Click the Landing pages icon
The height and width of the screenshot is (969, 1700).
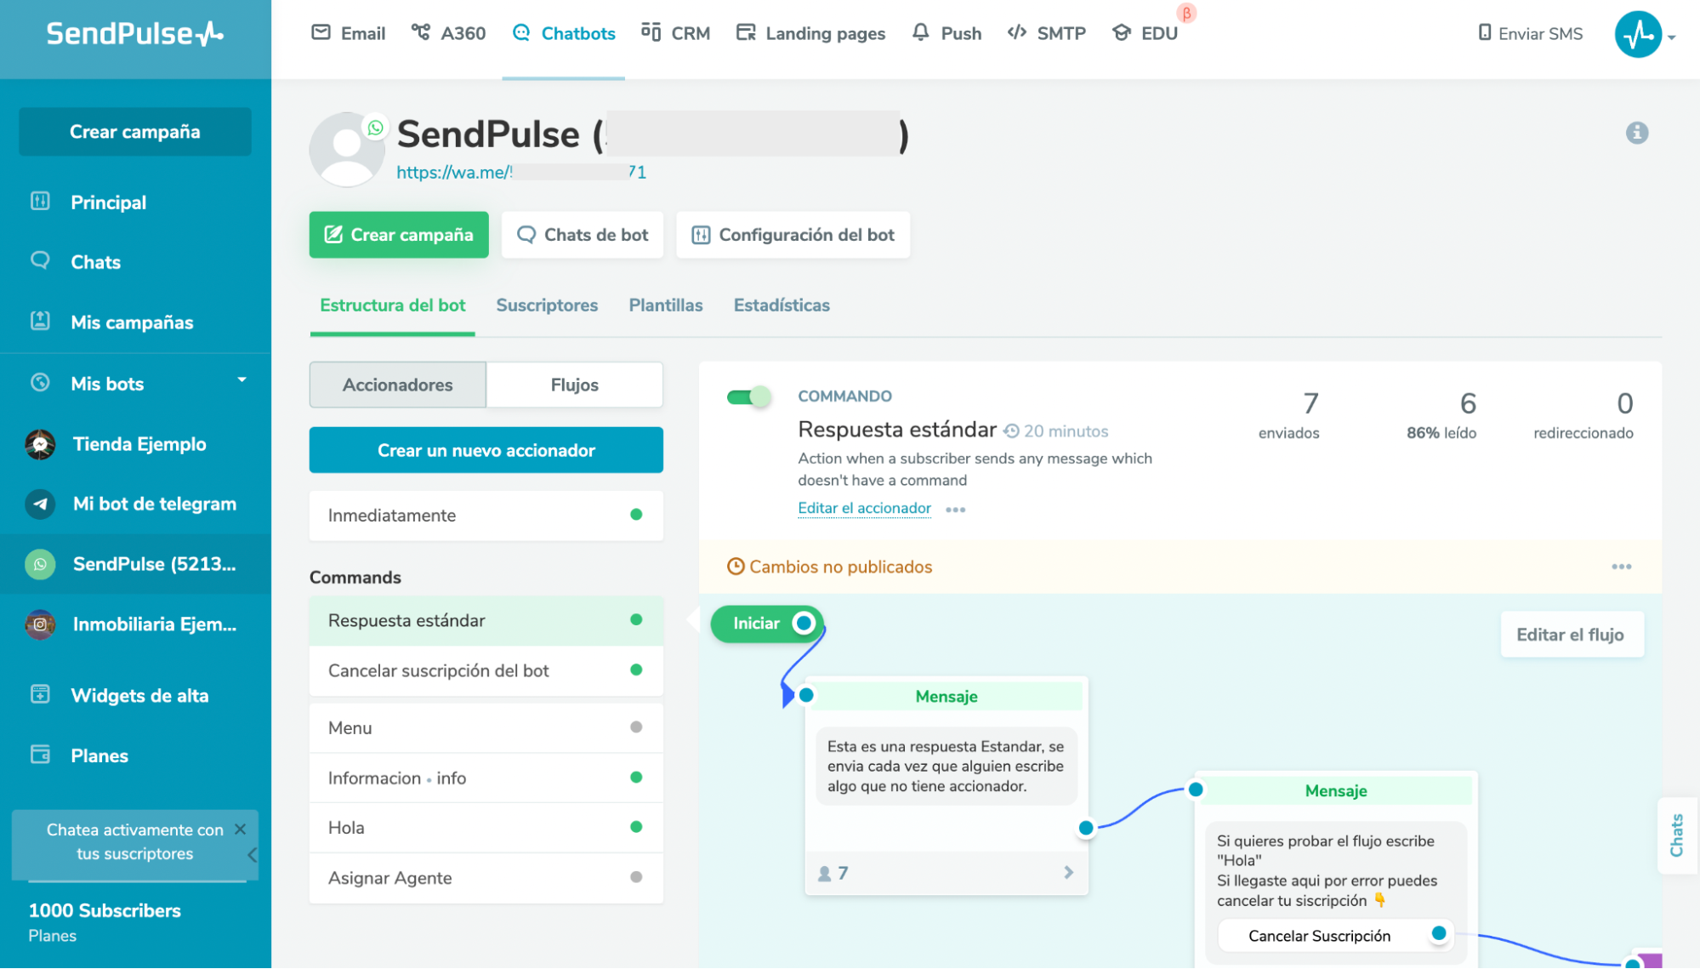click(x=746, y=32)
